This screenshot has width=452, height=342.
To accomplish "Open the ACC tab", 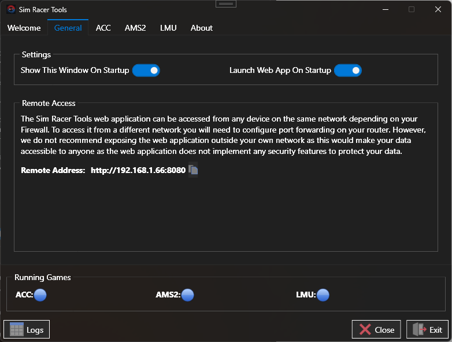I will tap(103, 28).
